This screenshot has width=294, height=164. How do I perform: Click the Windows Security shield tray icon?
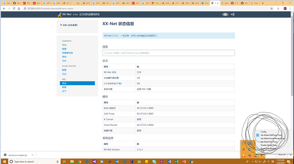pyautogui.click(x=243, y=143)
